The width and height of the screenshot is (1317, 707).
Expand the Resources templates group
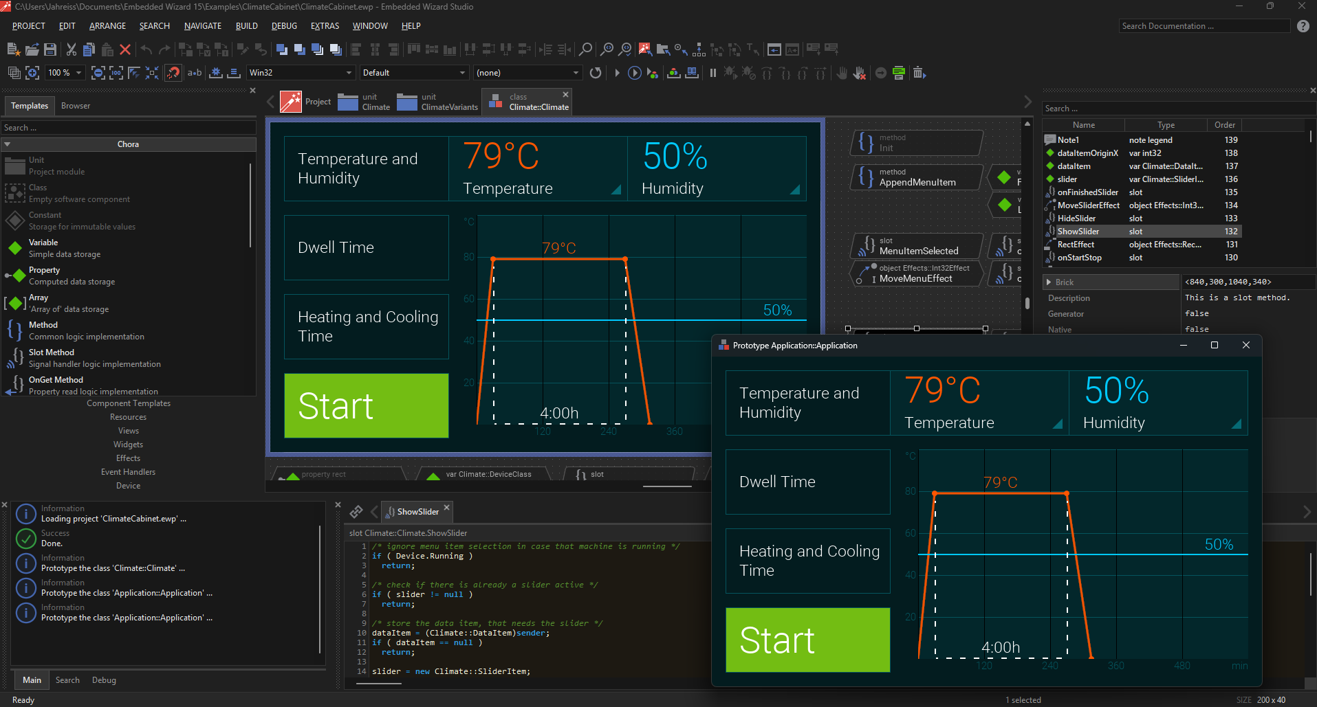(129, 417)
